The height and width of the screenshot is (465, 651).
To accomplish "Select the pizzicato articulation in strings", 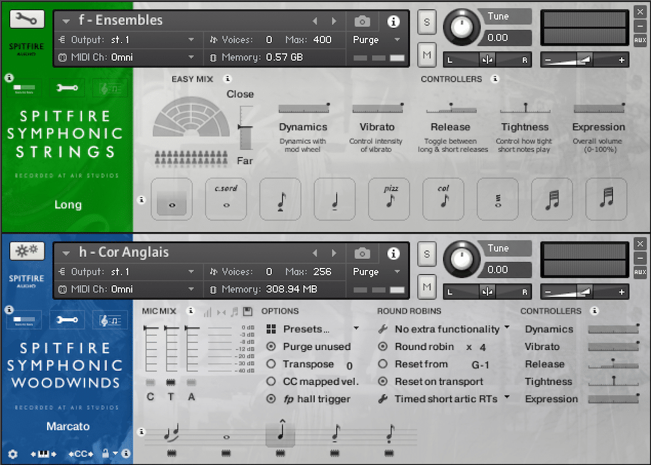I will tap(389, 199).
